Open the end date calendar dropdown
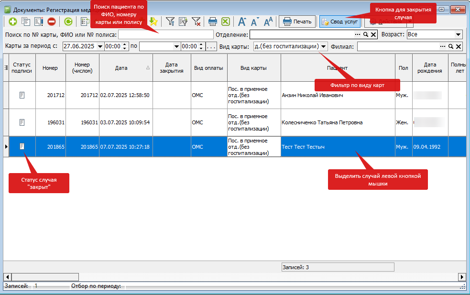The image size is (470, 295). (176, 46)
